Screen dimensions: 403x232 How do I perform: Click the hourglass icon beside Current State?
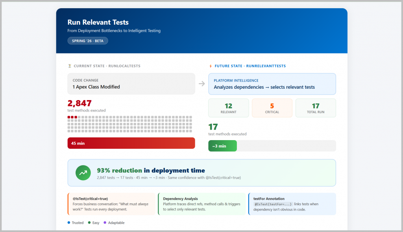click(70, 66)
